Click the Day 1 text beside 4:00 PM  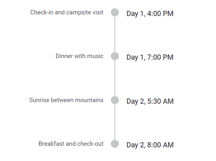135,14
